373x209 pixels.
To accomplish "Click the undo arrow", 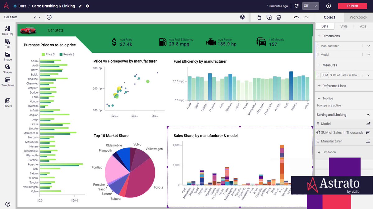I will point(296,17).
